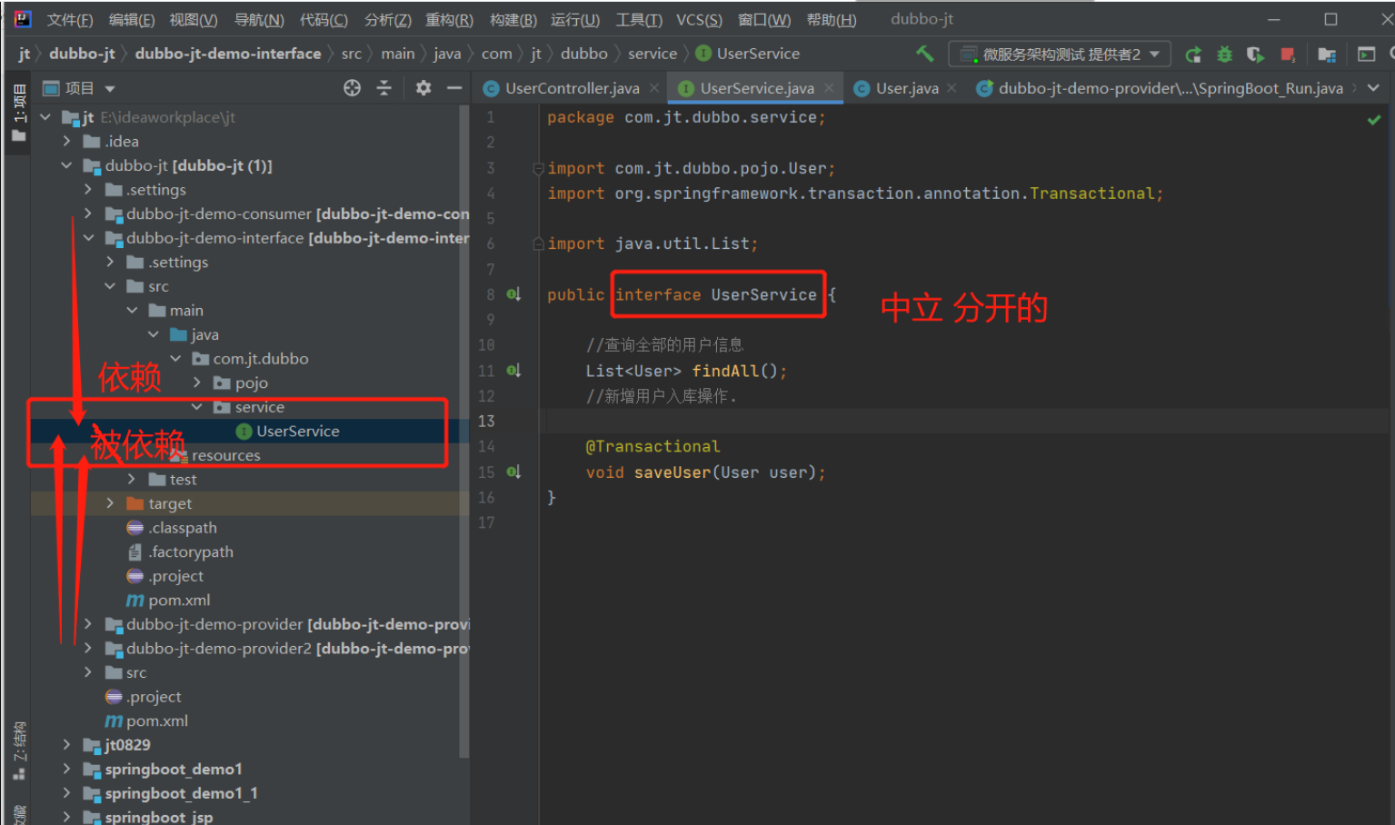
Task: Select the .factorypath file
Action: (x=181, y=552)
